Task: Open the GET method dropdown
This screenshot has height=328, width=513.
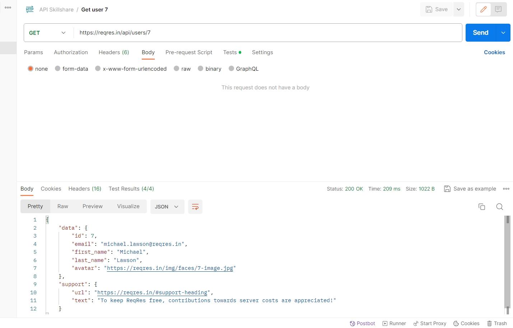Action: [x=48, y=33]
